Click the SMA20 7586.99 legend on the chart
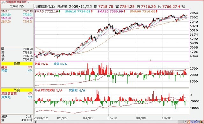The height and width of the screenshot is (124, 204). (x=111, y=11)
